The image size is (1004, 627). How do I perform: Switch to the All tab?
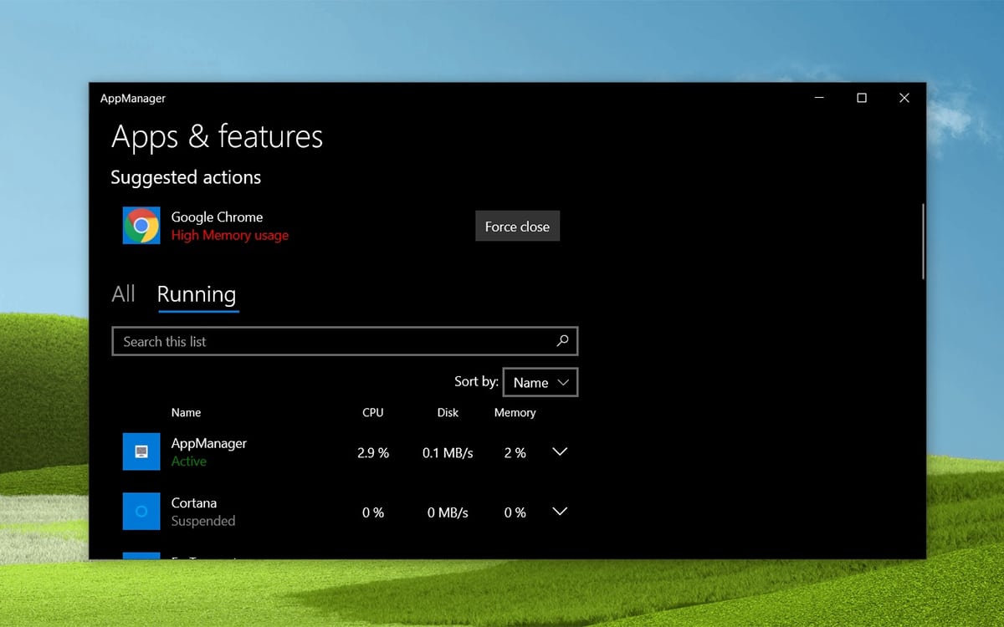click(x=123, y=293)
